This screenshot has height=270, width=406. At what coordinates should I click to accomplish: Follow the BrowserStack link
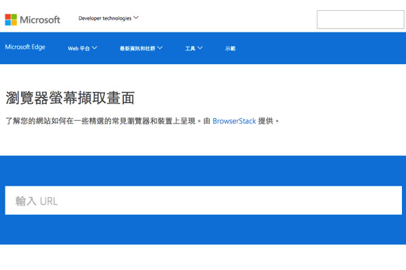click(234, 121)
